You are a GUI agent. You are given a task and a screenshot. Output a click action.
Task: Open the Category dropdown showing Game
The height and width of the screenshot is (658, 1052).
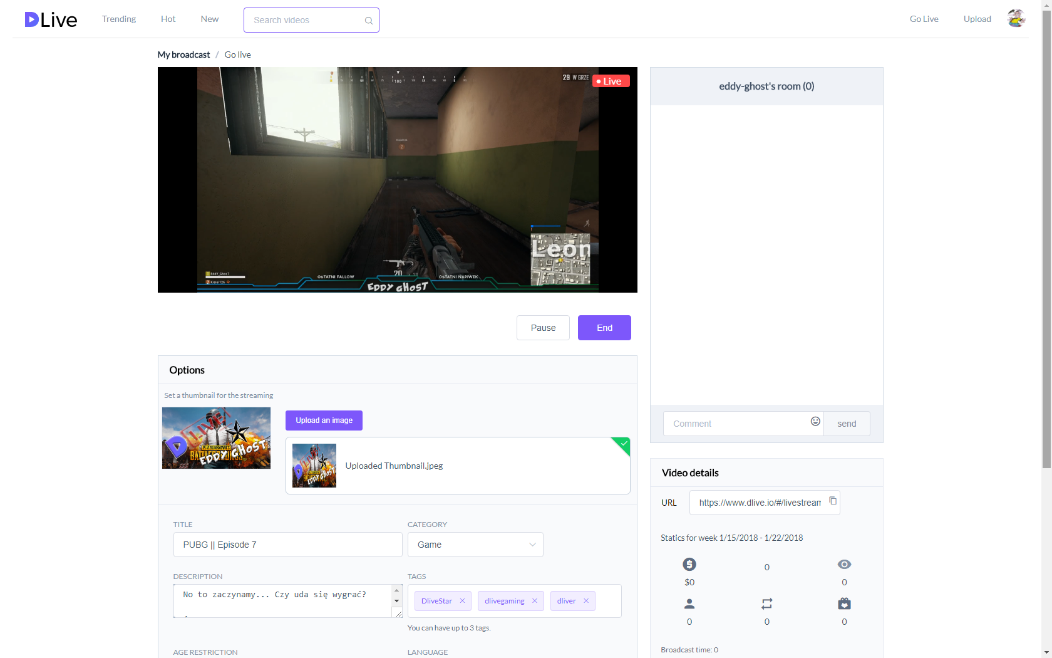(475, 545)
